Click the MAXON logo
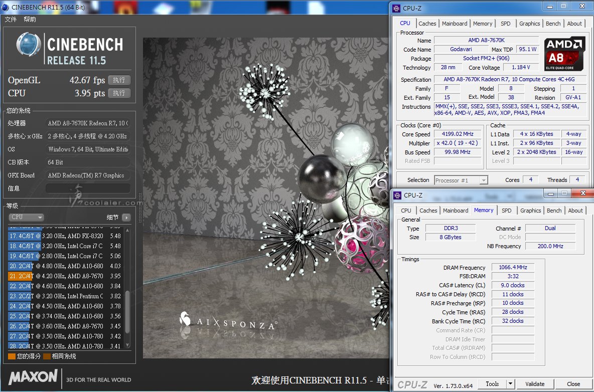594x392 pixels. pos(33,377)
